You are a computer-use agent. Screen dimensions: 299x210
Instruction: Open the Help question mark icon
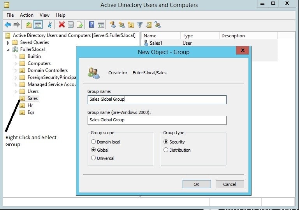point(92,24)
